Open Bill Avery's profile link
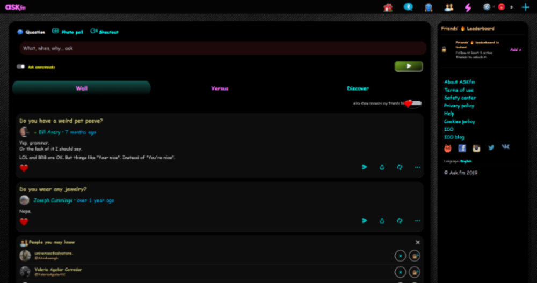The height and width of the screenshot is (283, 537). (x=49, y=132)
